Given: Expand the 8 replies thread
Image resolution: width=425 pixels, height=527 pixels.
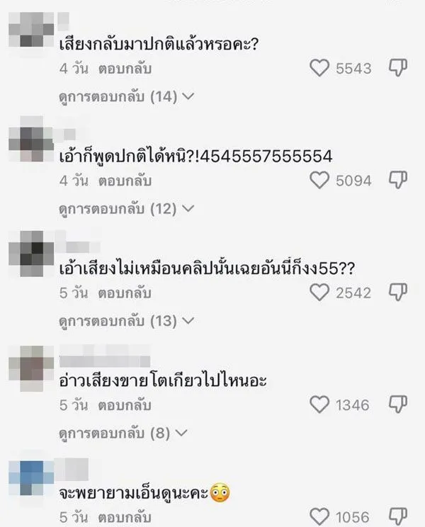Looking at the screenshot, I should [x=123, y=433].
